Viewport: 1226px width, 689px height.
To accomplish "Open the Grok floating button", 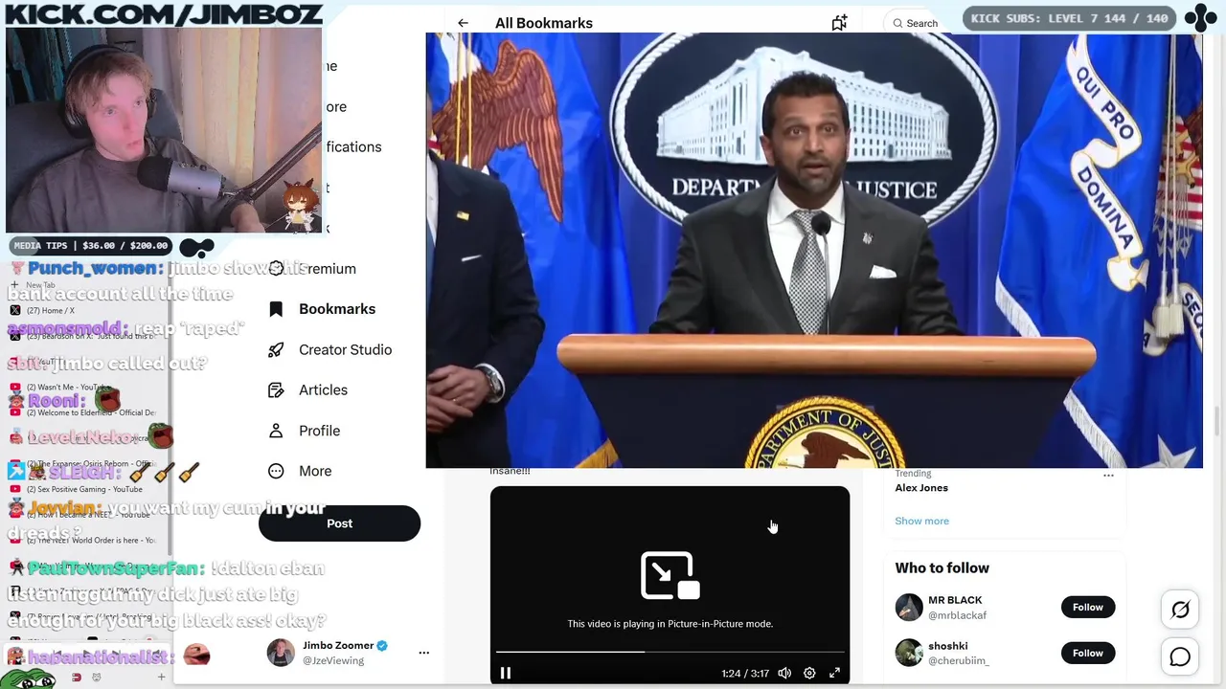I will pos(1180,609).
